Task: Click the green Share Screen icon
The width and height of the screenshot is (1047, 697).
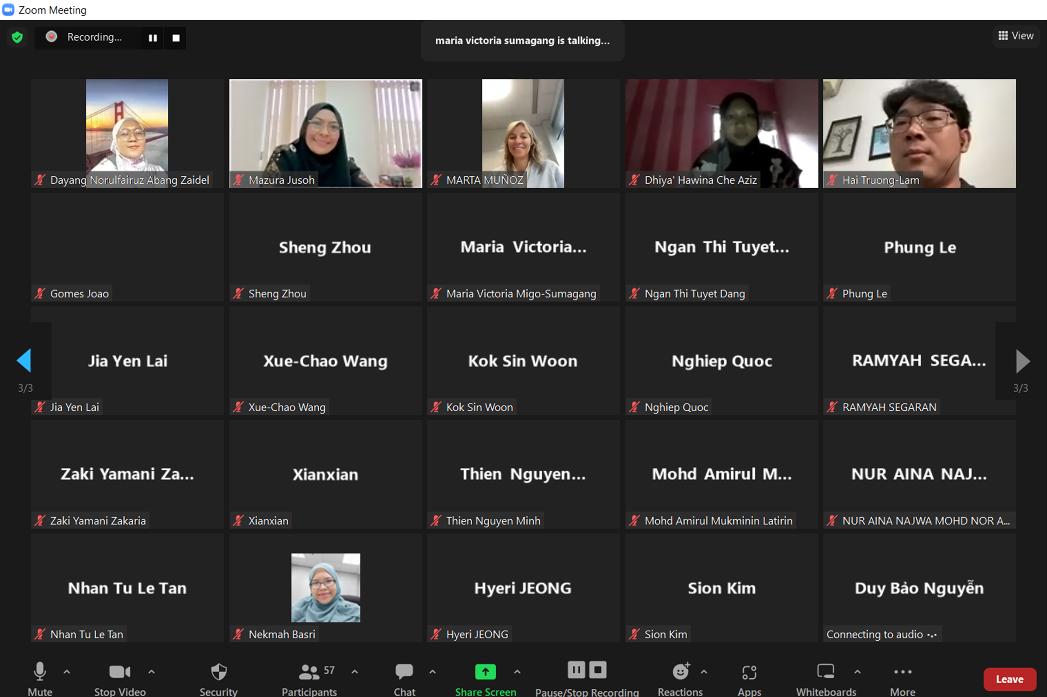Action: pyautogui.click(x=485, y=672)
